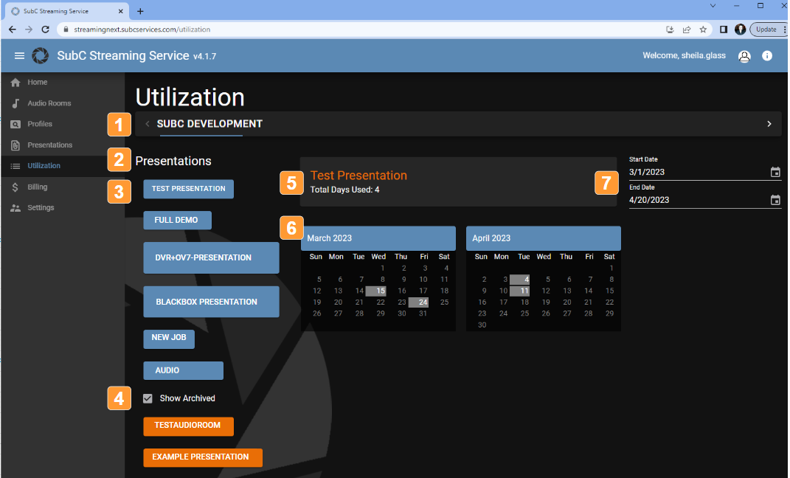Screen dimensions: 790x478
Task: Click highlighted March 24 in calendar
Action: click(x=419, y=302)
